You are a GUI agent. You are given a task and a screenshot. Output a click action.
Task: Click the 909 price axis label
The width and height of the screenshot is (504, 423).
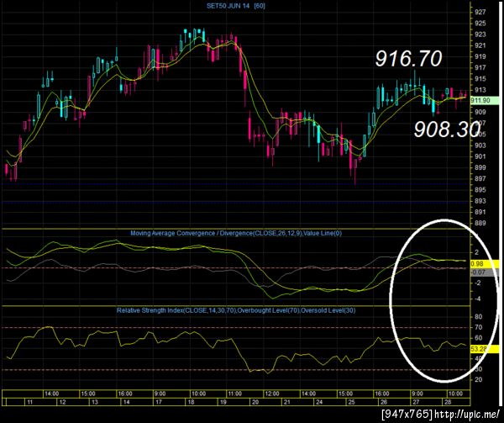(480, 112)
